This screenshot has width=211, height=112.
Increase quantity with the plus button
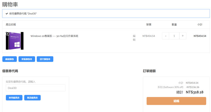click(x=183, y=36)
